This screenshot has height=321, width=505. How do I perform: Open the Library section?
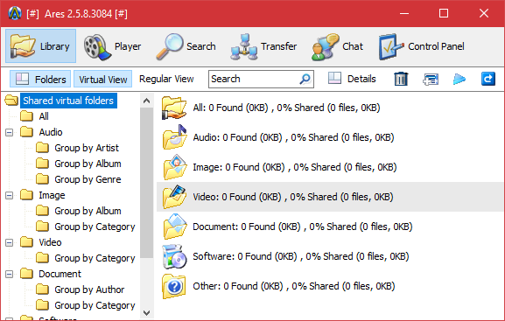(x=40, y=46)
